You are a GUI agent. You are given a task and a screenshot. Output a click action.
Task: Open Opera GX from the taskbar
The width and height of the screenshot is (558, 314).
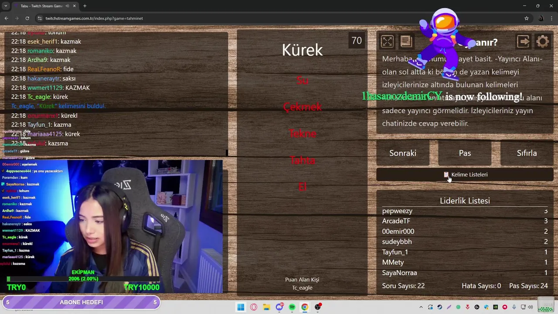click(x=254, y=307)
